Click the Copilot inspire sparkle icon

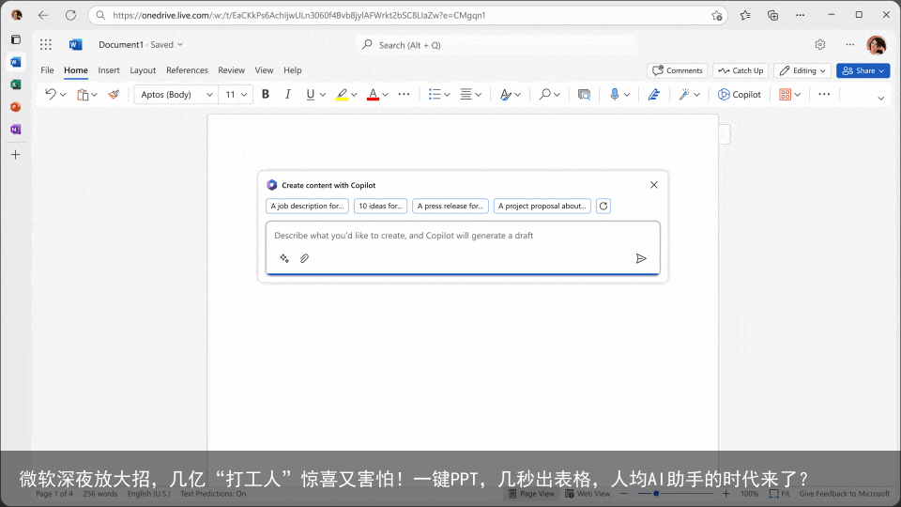pos(284,259)
